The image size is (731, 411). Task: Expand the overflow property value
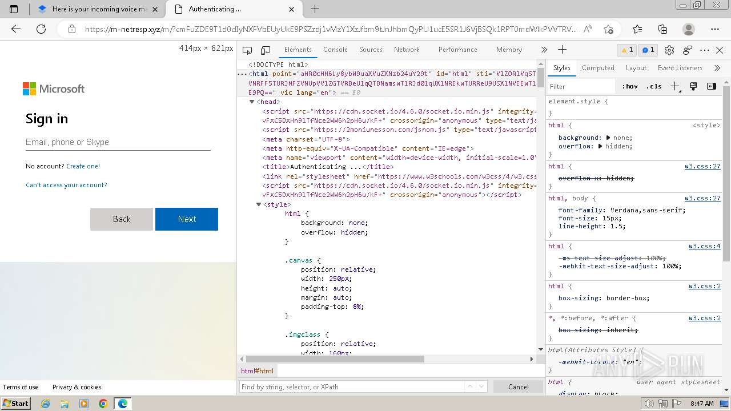click(x=600, y=146)
